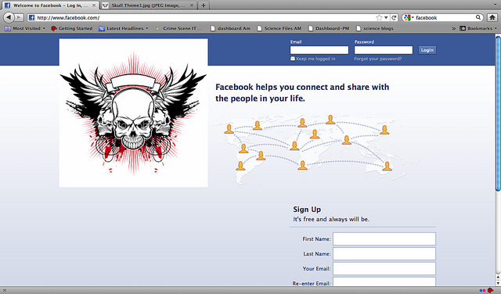
Task: Click the login Password field
Action: (384, 50)
